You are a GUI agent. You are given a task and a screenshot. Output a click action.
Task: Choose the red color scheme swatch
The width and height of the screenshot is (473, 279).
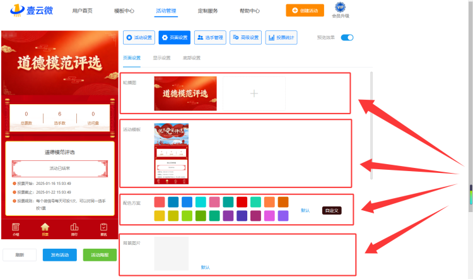242,202
